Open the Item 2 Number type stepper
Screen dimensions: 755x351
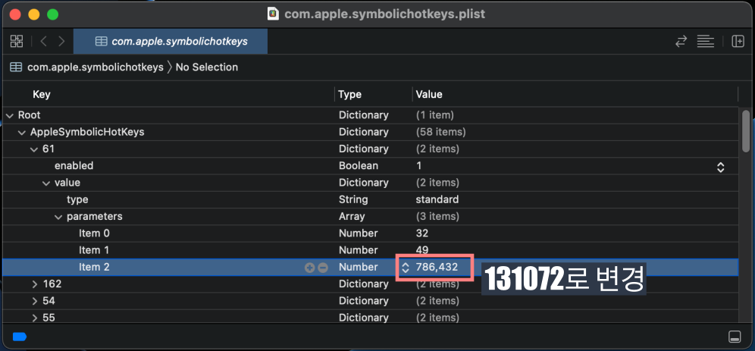click(x=406, y=267)
